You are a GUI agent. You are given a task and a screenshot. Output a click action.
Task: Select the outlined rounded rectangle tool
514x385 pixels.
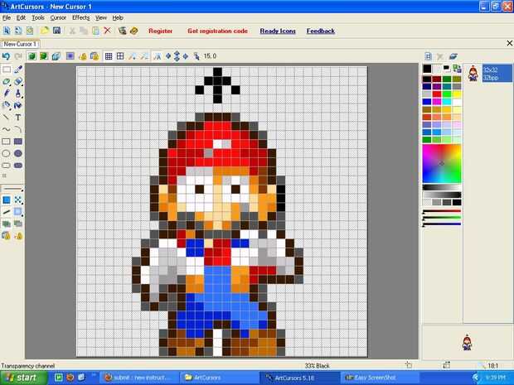(x=7, y=166)
